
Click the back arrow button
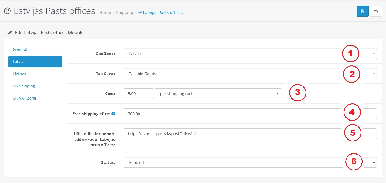pyautogui.click(x=376, y=11)
